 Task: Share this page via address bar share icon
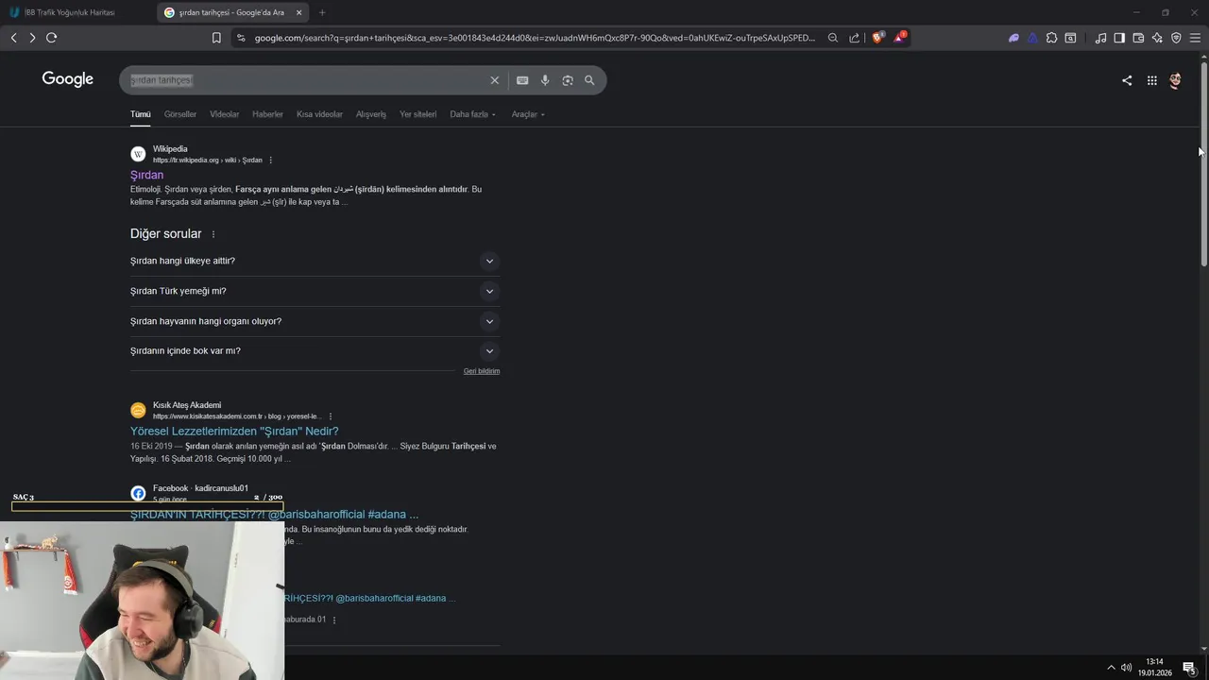[x=855, y=38]
